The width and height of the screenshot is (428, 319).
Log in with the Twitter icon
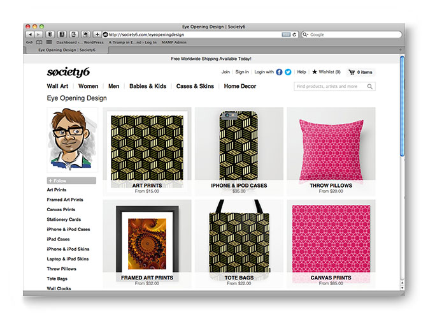pos(288,72)
